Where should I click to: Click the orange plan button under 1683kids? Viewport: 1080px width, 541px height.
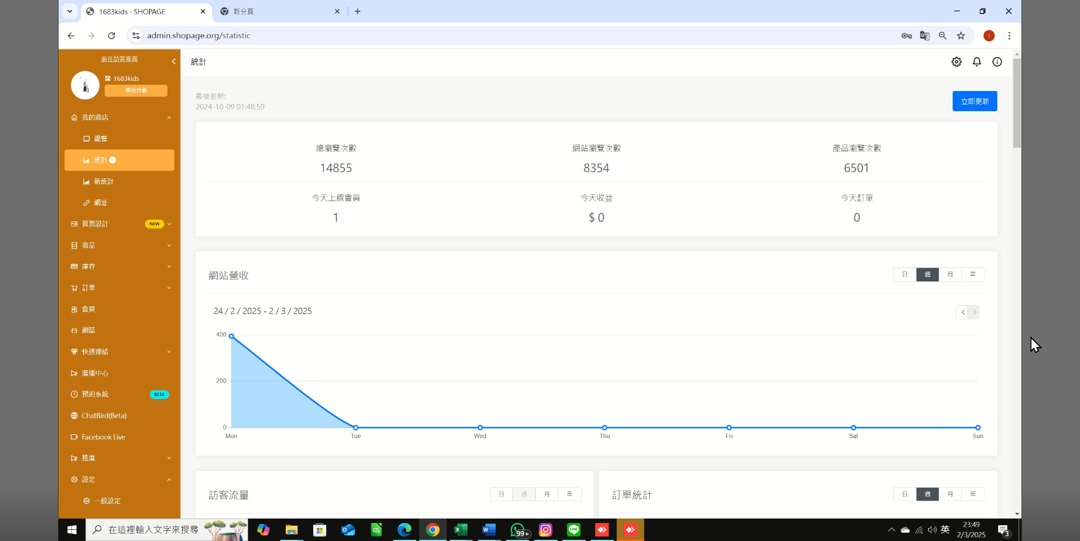(136, 90)
